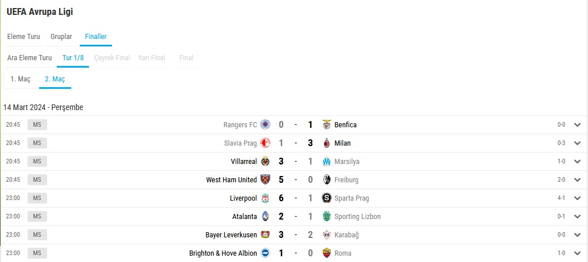Expand the Rangers FC vs Benfica match details

click(577, 124)
